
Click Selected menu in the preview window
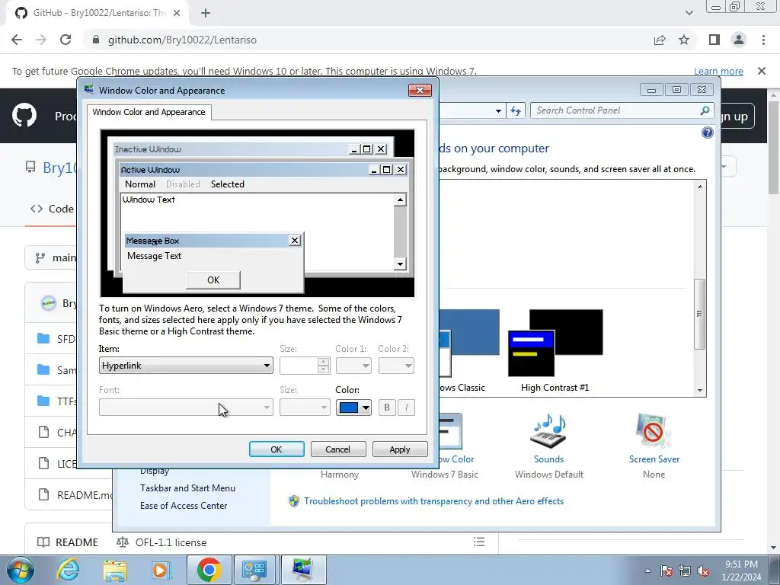227,184
